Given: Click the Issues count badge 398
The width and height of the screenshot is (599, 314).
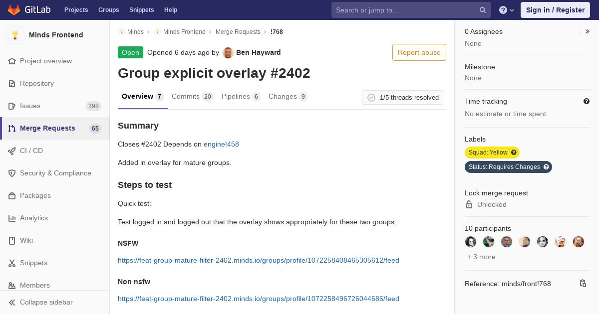Looking at the screenshot, I should tap(93, 106).
